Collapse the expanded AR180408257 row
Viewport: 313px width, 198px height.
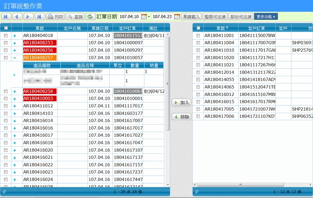14,58
